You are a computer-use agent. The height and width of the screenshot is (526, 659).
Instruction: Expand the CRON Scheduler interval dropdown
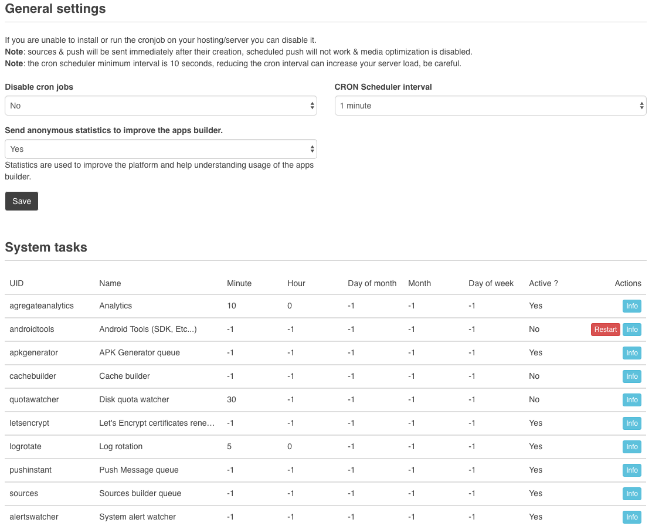pos(490,106)
